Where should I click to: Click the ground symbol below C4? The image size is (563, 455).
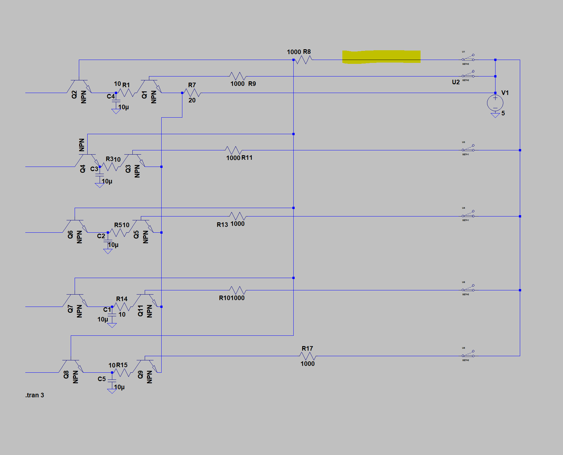coord(116,111)
